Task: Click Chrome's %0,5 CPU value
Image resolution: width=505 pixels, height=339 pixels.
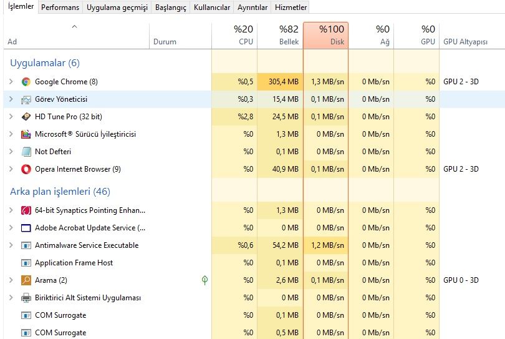Action: 246,82
